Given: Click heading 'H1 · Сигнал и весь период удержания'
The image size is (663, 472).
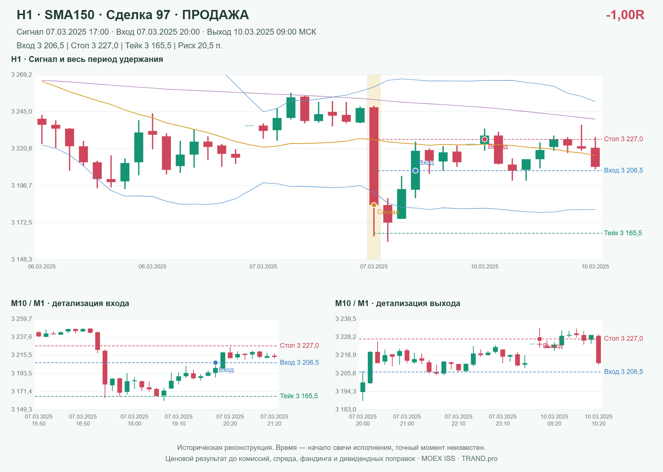Looking at the screenshot, I should point(87,59).
